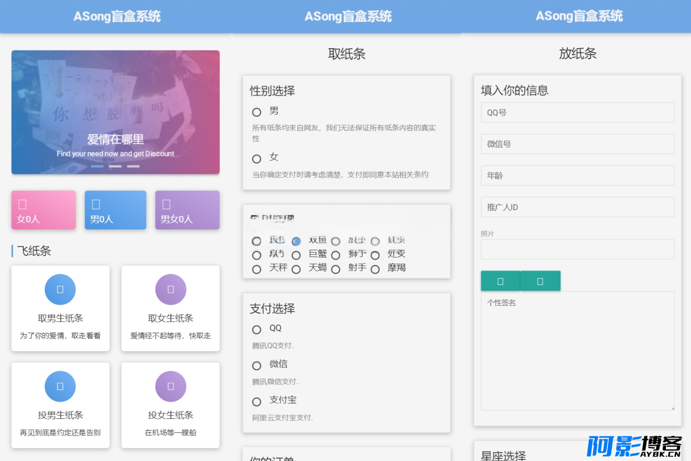Open the 爱情在哪里 banner image
Image resolution: width=691 pixels, height=461 pixels.
click(x=115, y=112)
